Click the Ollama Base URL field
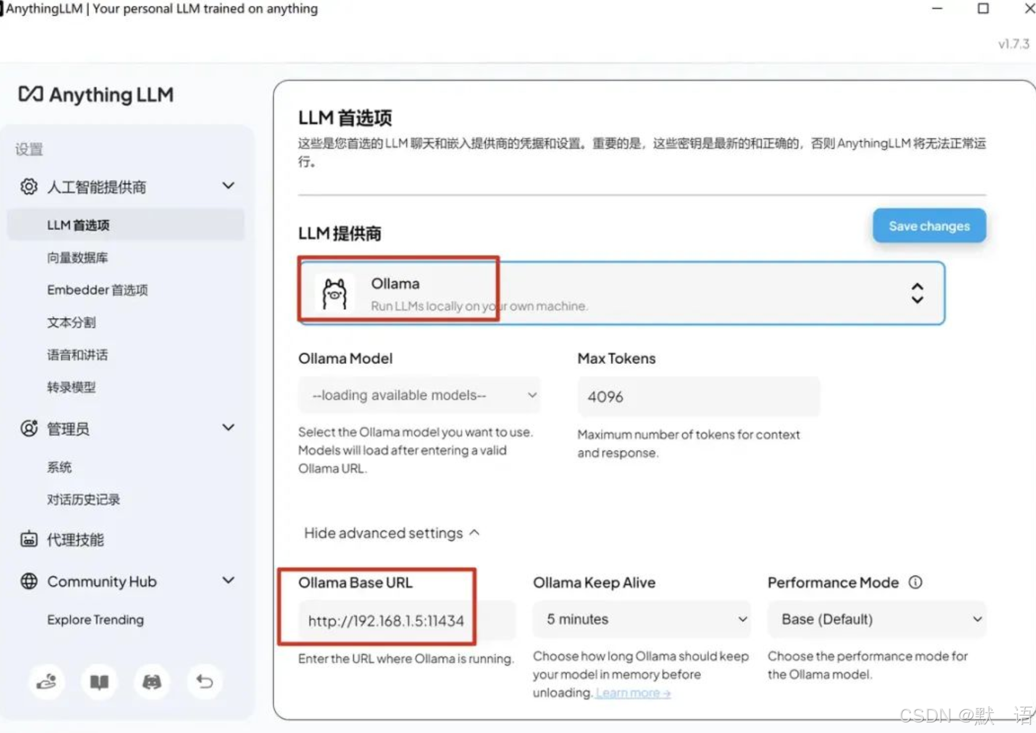1036x733 pixels. 407,621
